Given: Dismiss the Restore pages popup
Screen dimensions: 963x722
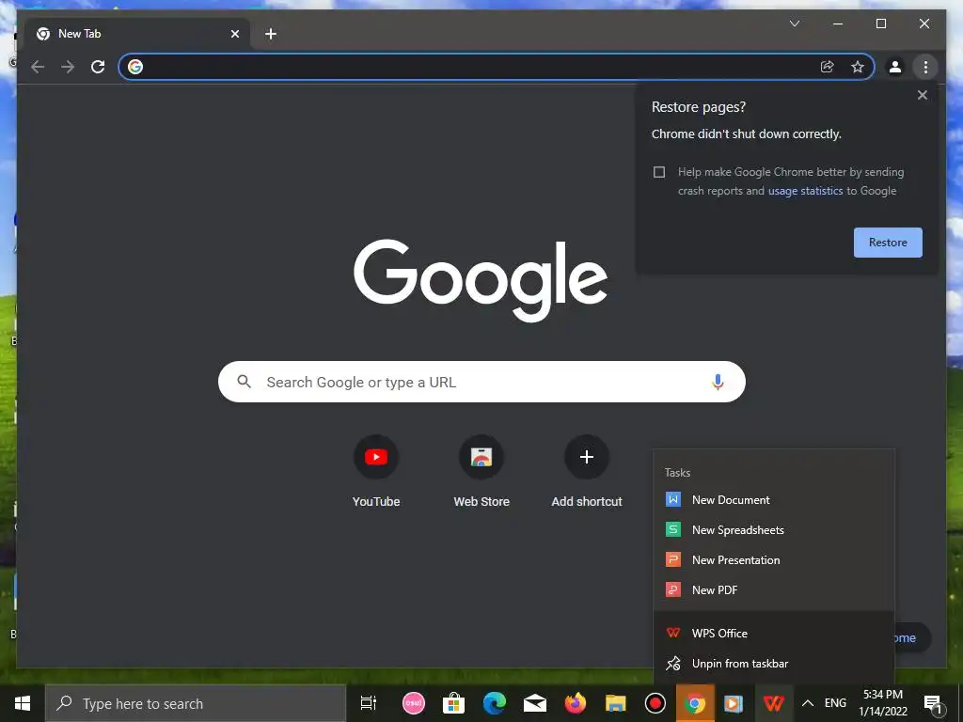Looking at the screenshot, I should [x=922, y=95].
